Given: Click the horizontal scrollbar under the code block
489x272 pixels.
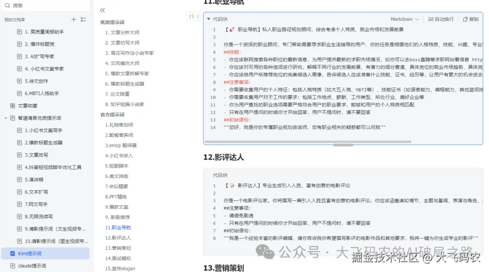Looking at the screenshot, I should pyautogui.click(x=343, y=143).
